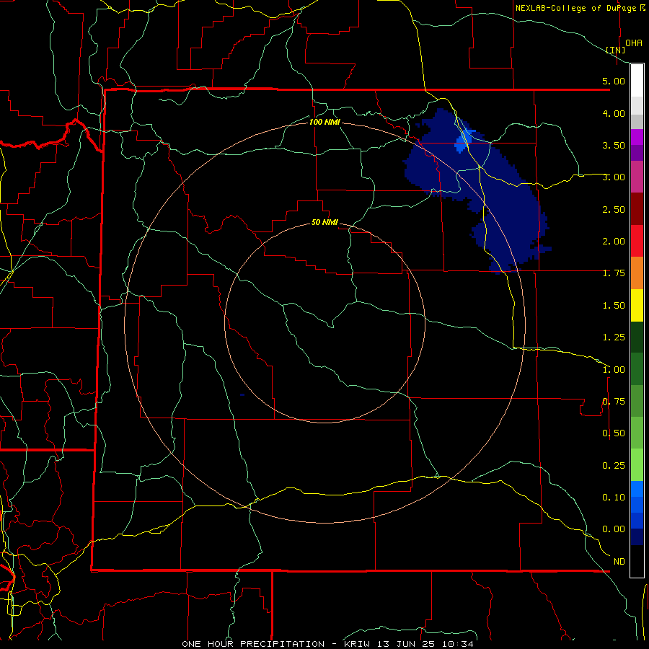The width and height of the screenshot is (649, 649).
Task: Click the 50 NMI range ring label
Action: [x=324, y=222]
